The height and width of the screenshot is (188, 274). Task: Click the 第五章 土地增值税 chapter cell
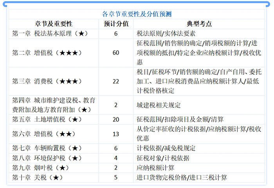pyautogui.click(x=47, y=119)
